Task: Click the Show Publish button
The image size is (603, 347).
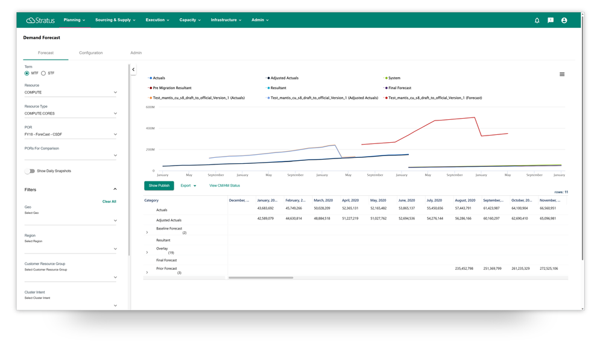Action: pyautogui.click(x=159, y=186)
